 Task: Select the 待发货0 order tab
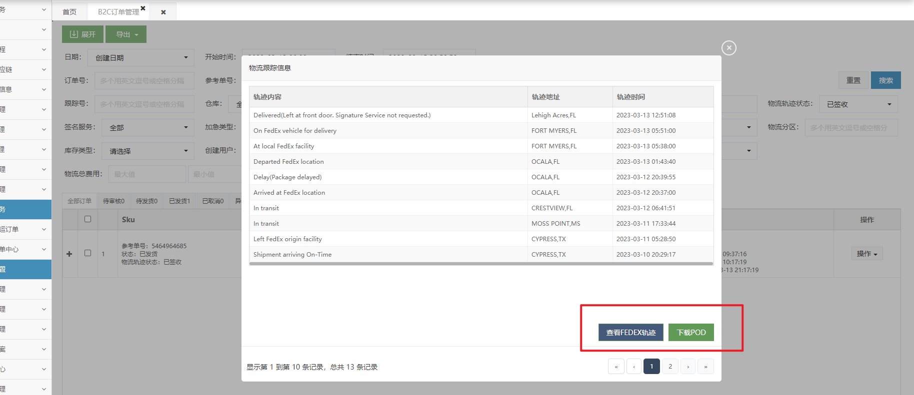click(x=146, y=201)
